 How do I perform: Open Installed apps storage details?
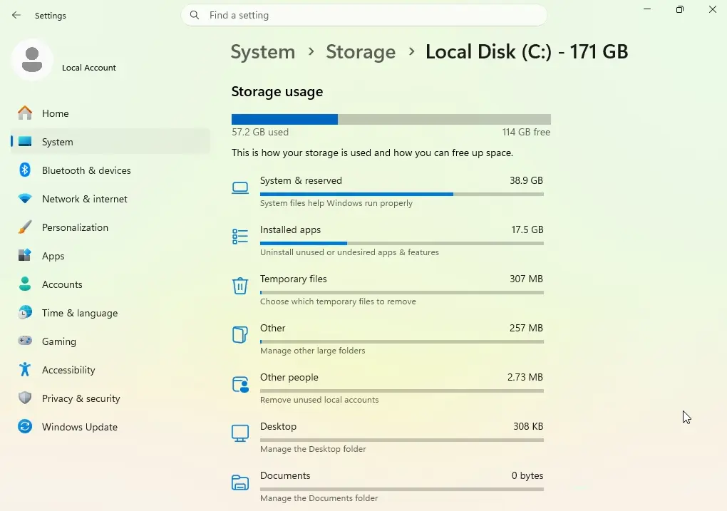pyautogui.click(x=388, y=241)
